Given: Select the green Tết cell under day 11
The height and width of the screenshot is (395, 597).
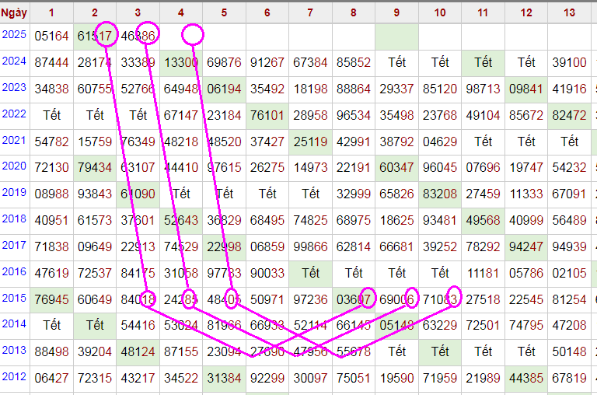Looking at the screenshot, I should 483,62.
